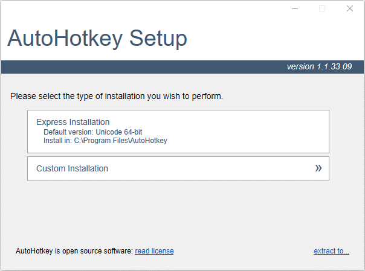Click the Default version: Unicode 64-bit line
Image resolution: width=365 pixels, height=271 pixels.
92,132
